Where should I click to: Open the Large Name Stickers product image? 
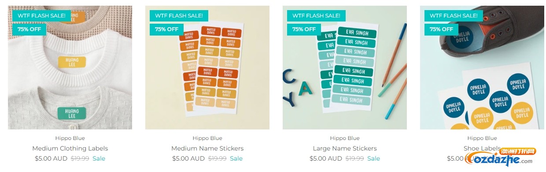coord(345,68)
